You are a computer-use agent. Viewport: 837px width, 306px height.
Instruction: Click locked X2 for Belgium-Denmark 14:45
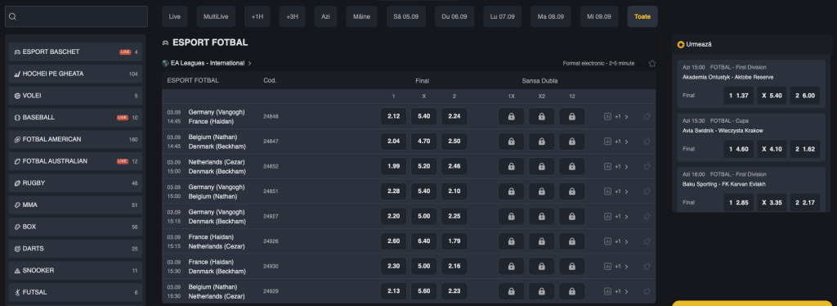542,142
